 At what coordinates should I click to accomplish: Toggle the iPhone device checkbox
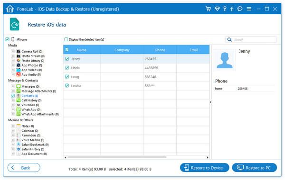click(7, 39)
